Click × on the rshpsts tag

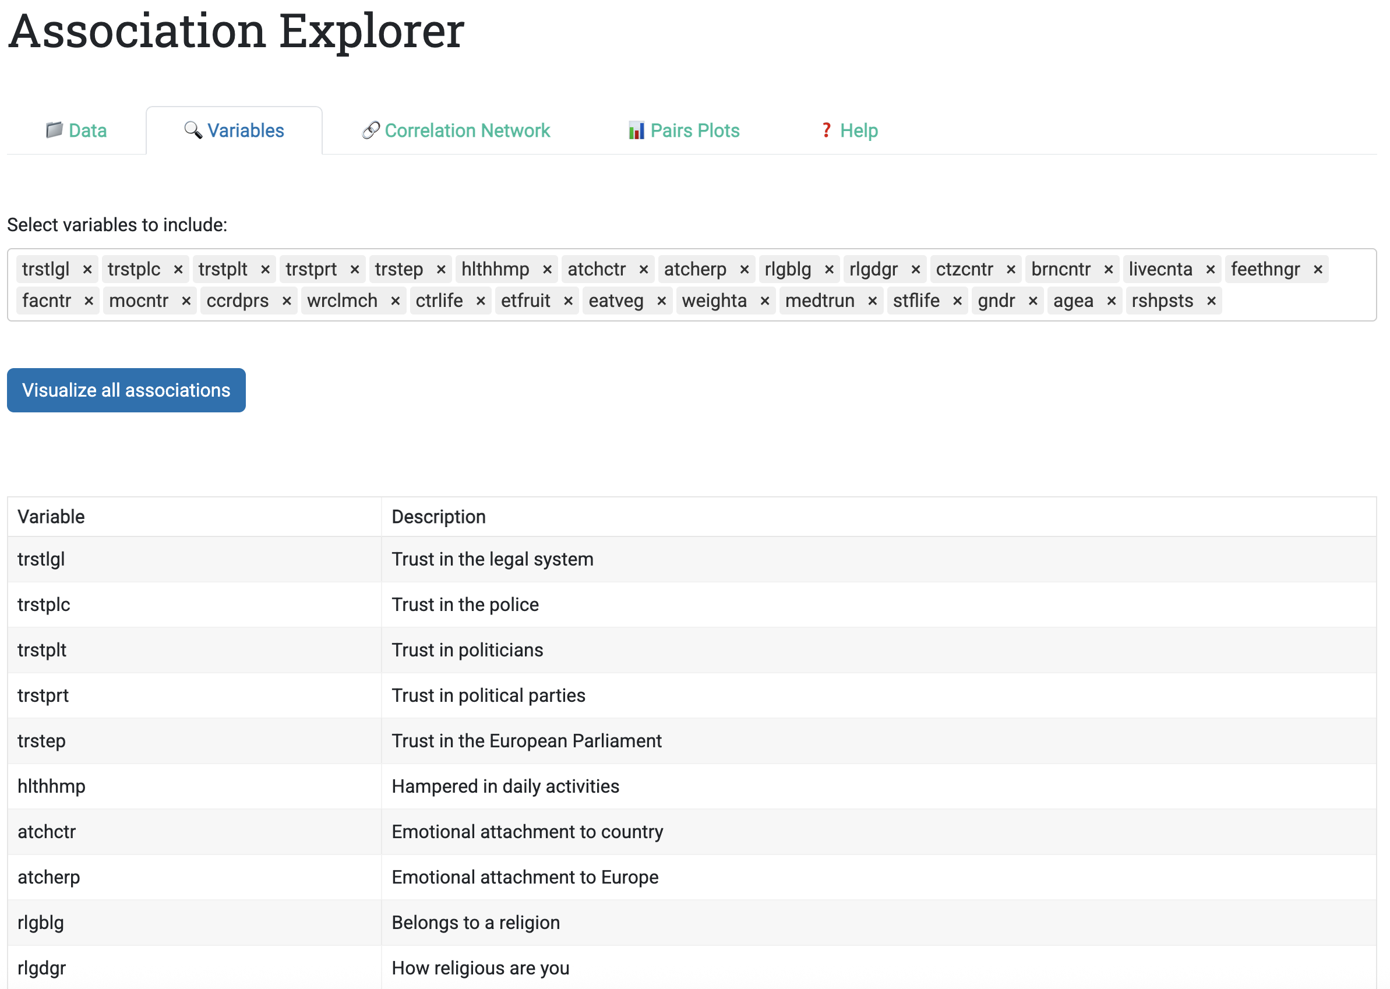[x=1211, y=302]
